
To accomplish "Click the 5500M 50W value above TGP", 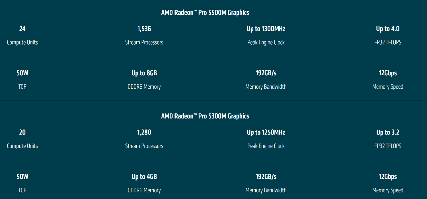I will (22, 73).
